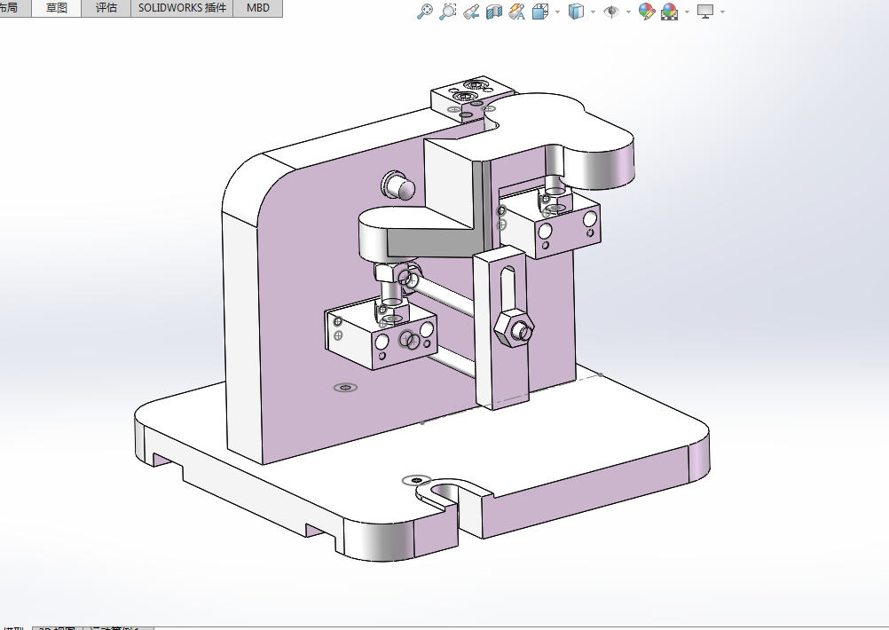Click the Zoom to Fit magnifier icon

425,11
